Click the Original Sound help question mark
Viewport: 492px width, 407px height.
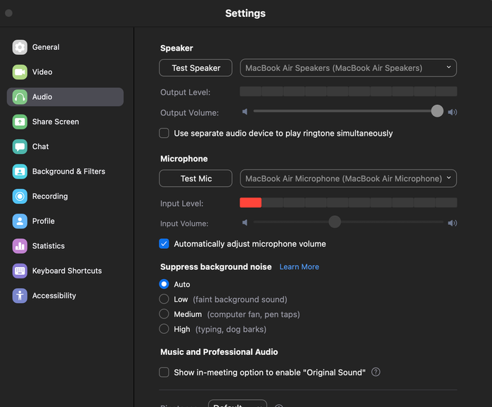pos(375,372)
